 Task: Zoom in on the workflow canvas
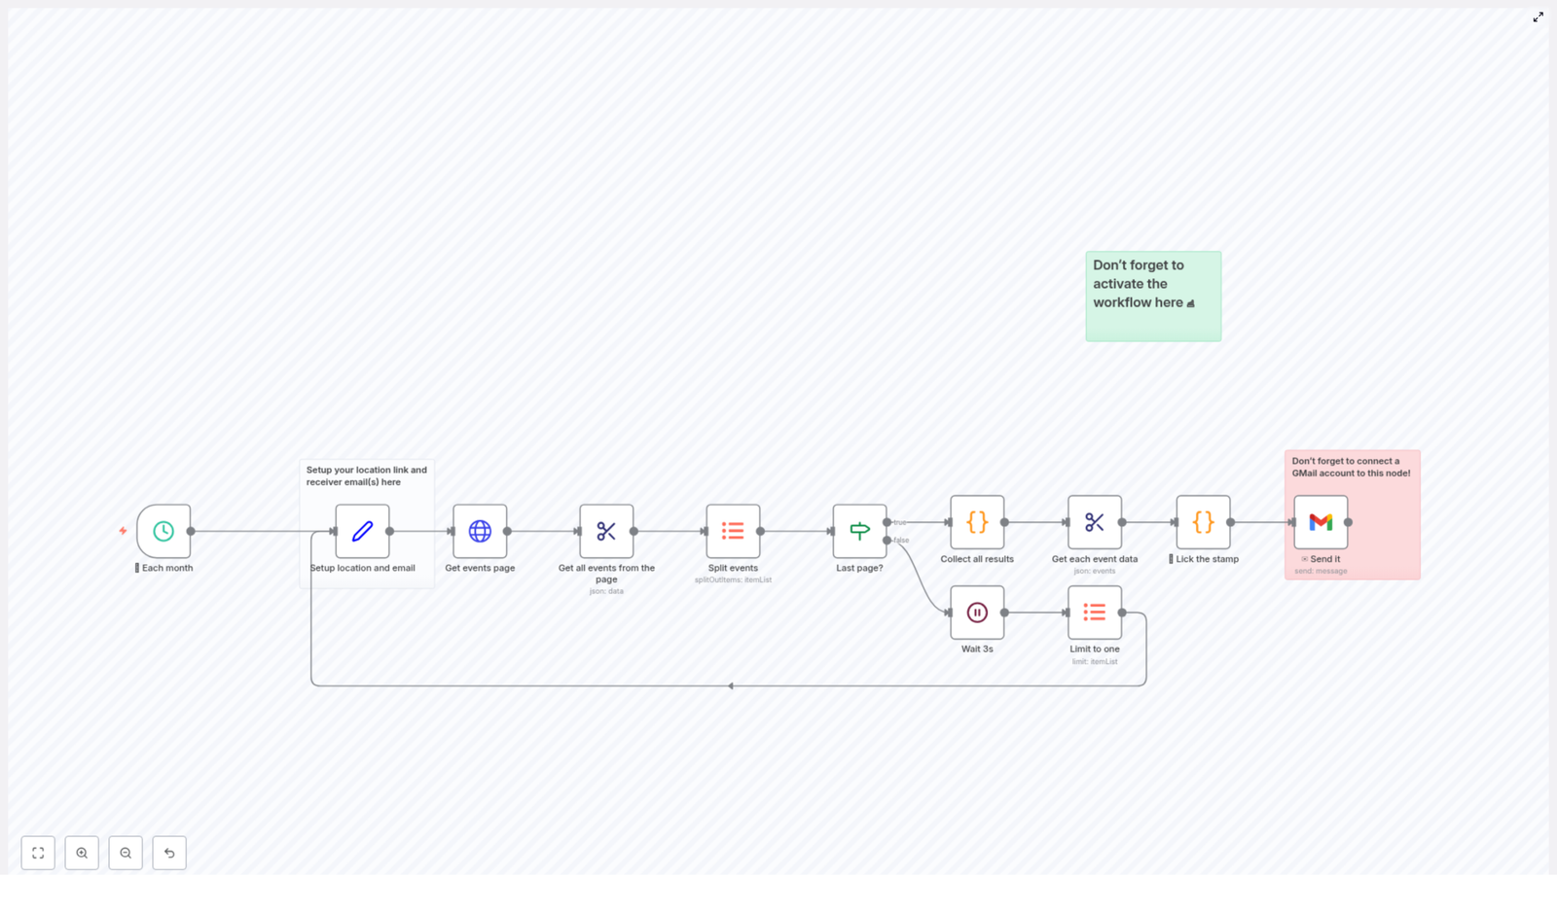point(82,853)
